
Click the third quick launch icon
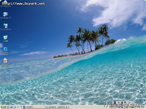click(x=18, y=107)
